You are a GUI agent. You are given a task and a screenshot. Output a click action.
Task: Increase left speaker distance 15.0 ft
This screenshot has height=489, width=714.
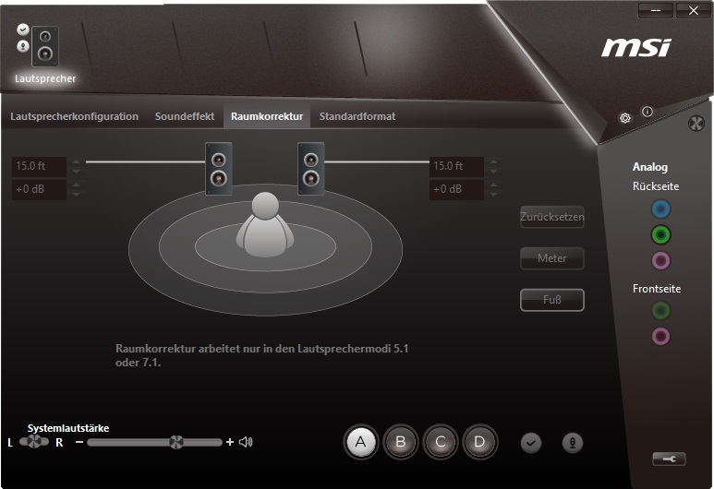tap(76, 161)
